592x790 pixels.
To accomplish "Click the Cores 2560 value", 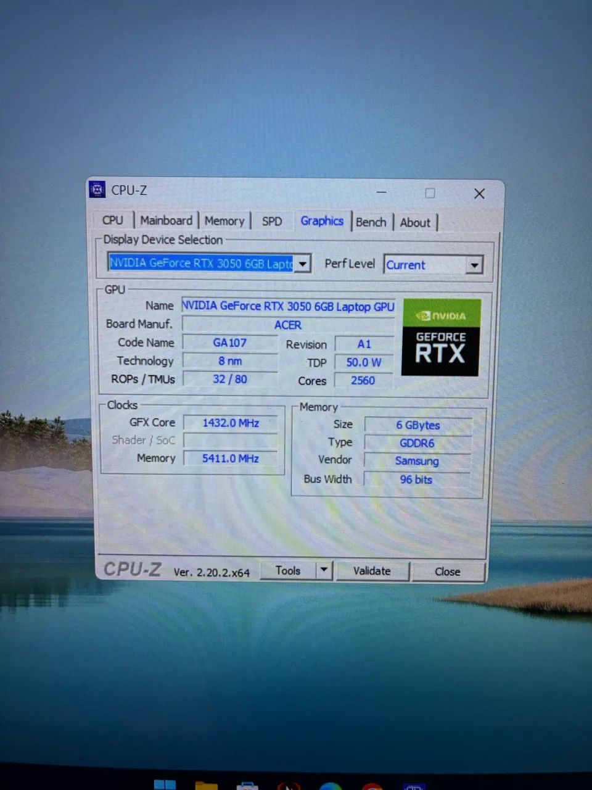I will pyautogui.click(x=363, y=380).
